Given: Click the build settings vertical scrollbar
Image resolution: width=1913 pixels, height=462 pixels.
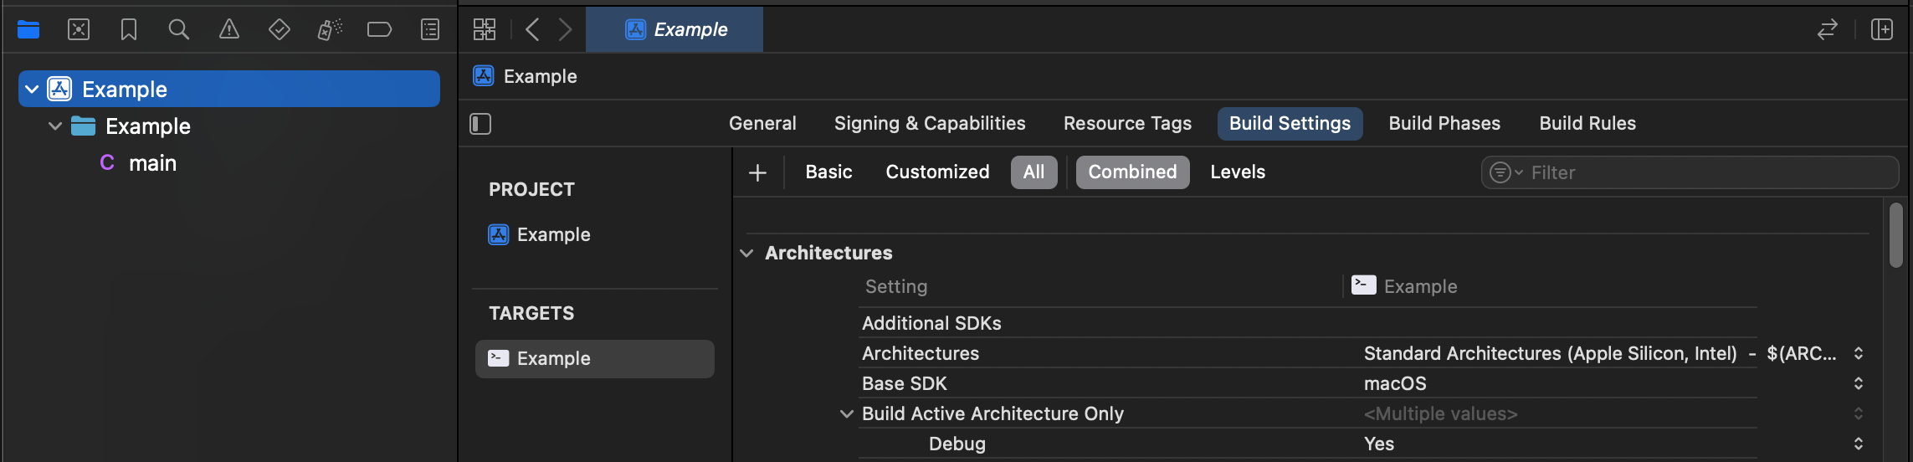Looking at the screenshot, I should (x=1896, y=235).
